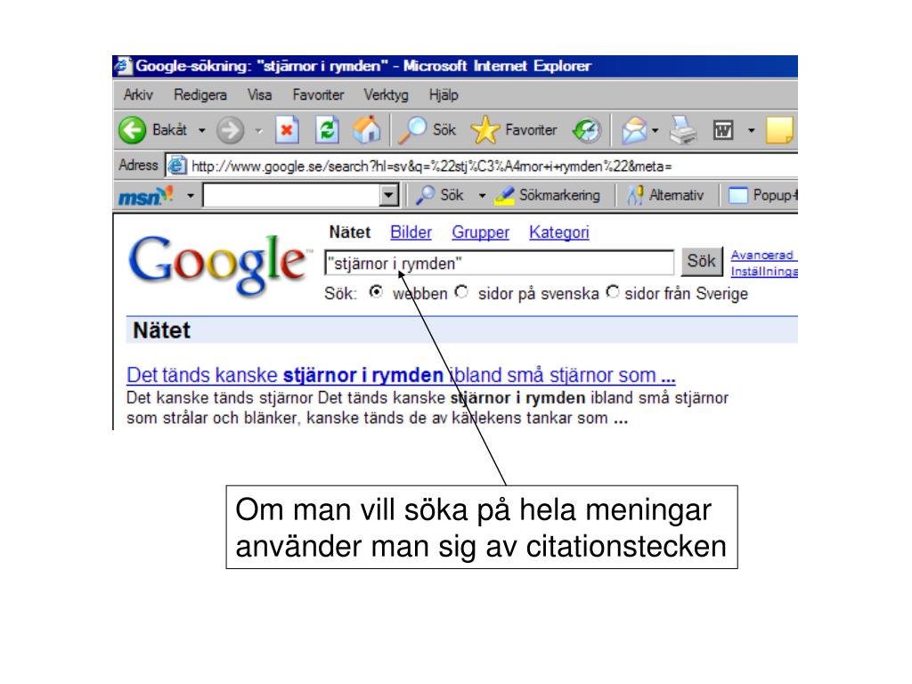Select the webben radio button
Screen dimensions: 912x684
377,291
